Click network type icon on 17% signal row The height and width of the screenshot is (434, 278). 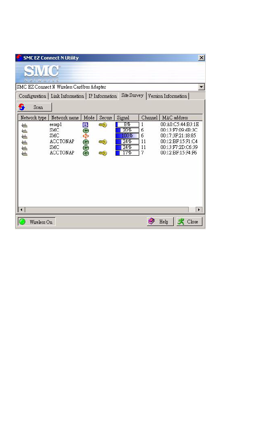[x=25, y=154]
